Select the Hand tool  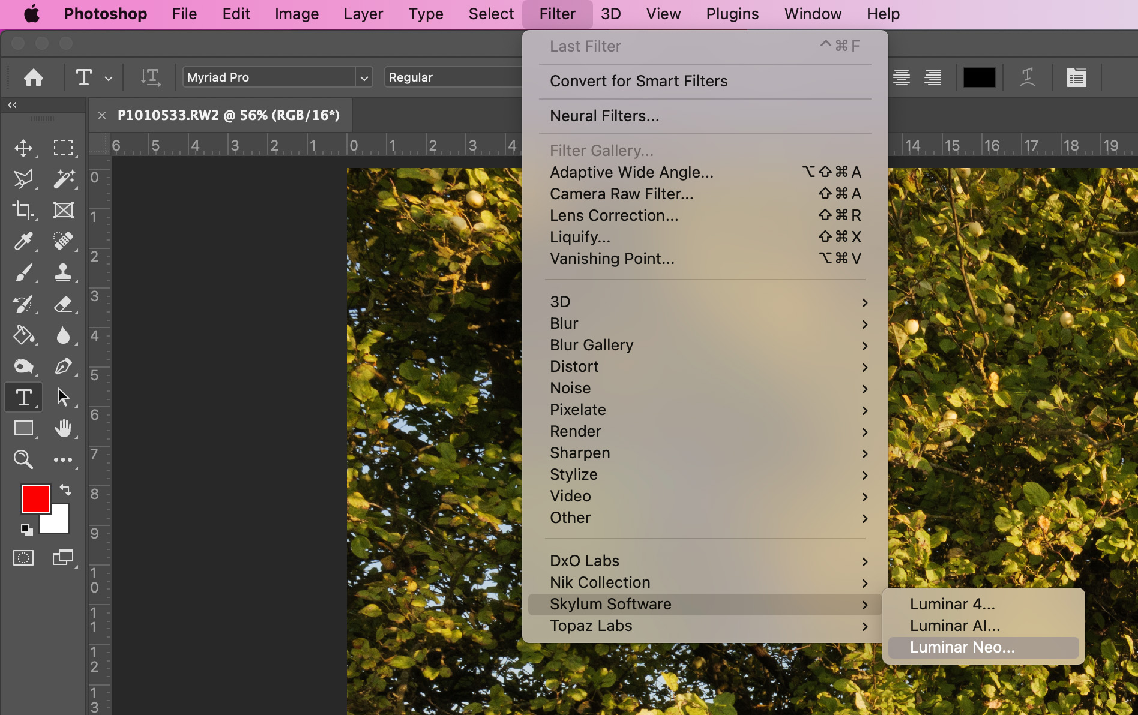(63, 428)
